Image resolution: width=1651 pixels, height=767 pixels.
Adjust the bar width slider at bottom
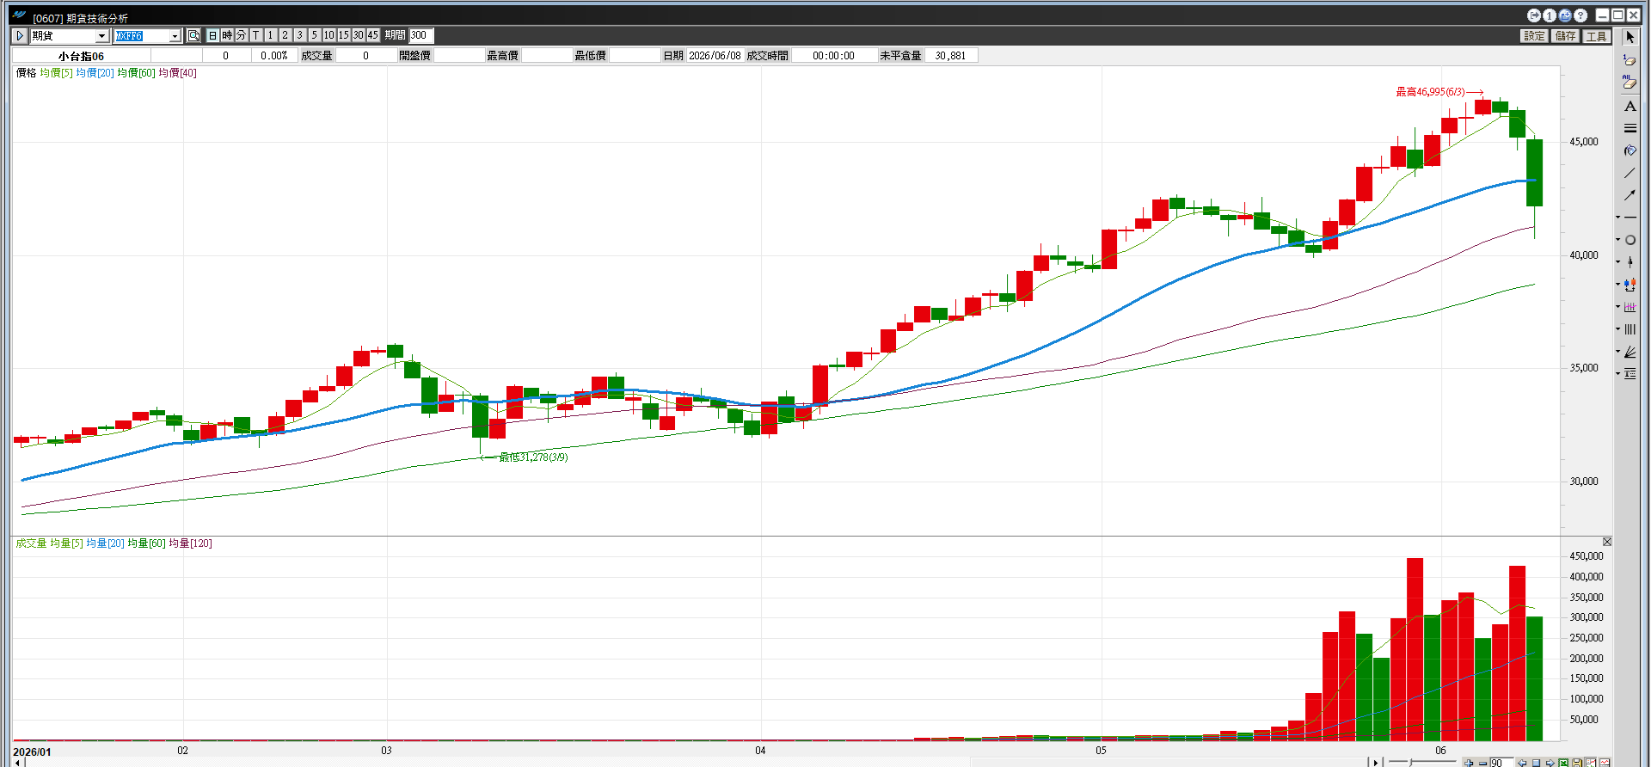pyautogui.click(x=1411, y=763)
